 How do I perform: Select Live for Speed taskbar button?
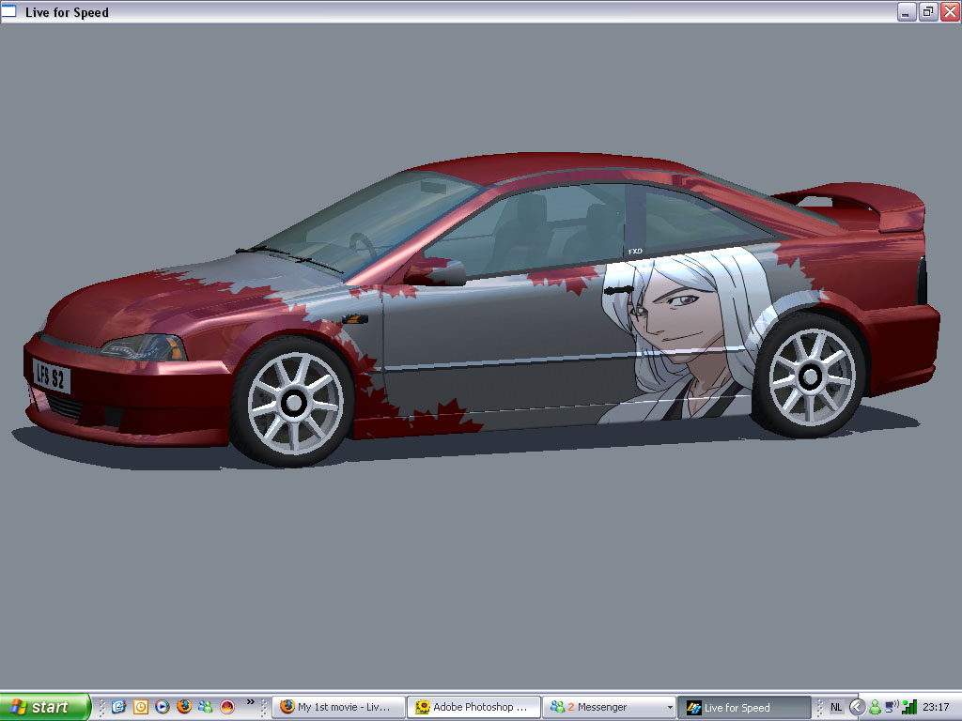tap(744, 707)
